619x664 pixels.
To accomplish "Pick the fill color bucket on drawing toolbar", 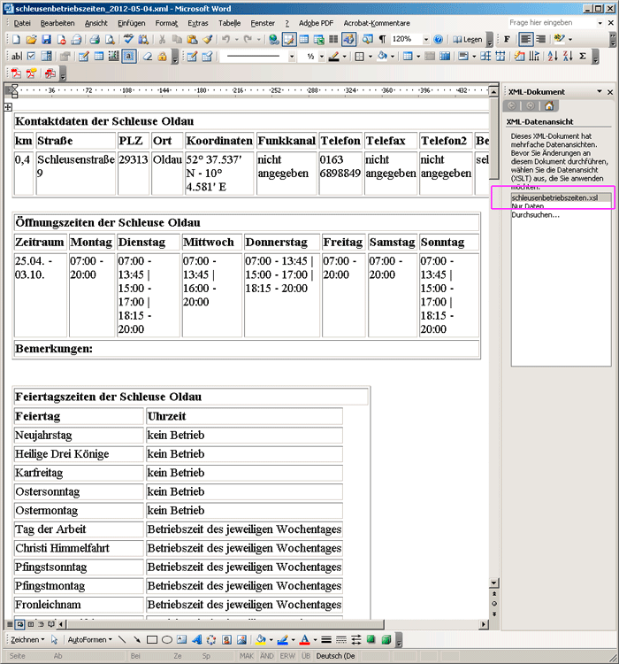I will (261, 640).
